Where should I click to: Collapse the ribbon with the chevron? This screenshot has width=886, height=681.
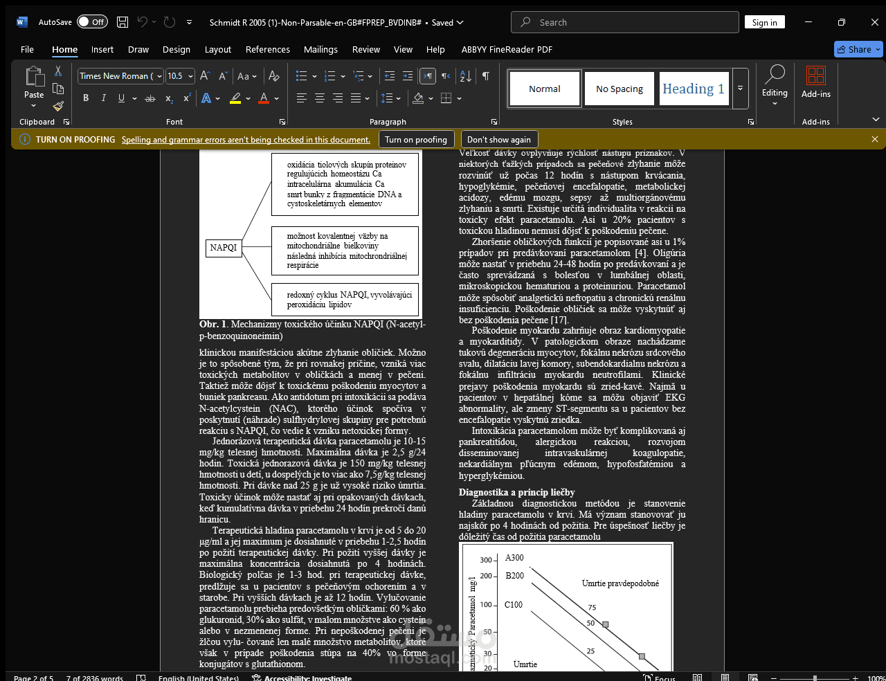point(876,120)
